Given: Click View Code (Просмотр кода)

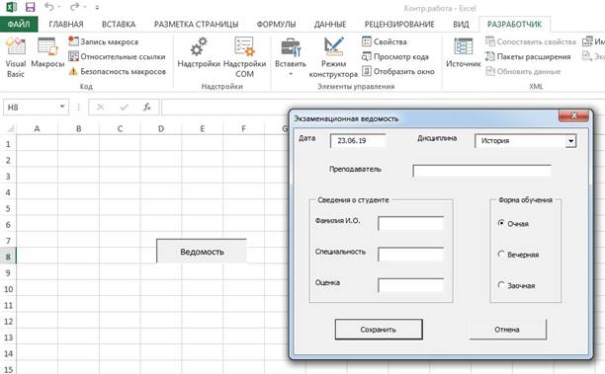Looking at the screenshot, I should point(395,56).
